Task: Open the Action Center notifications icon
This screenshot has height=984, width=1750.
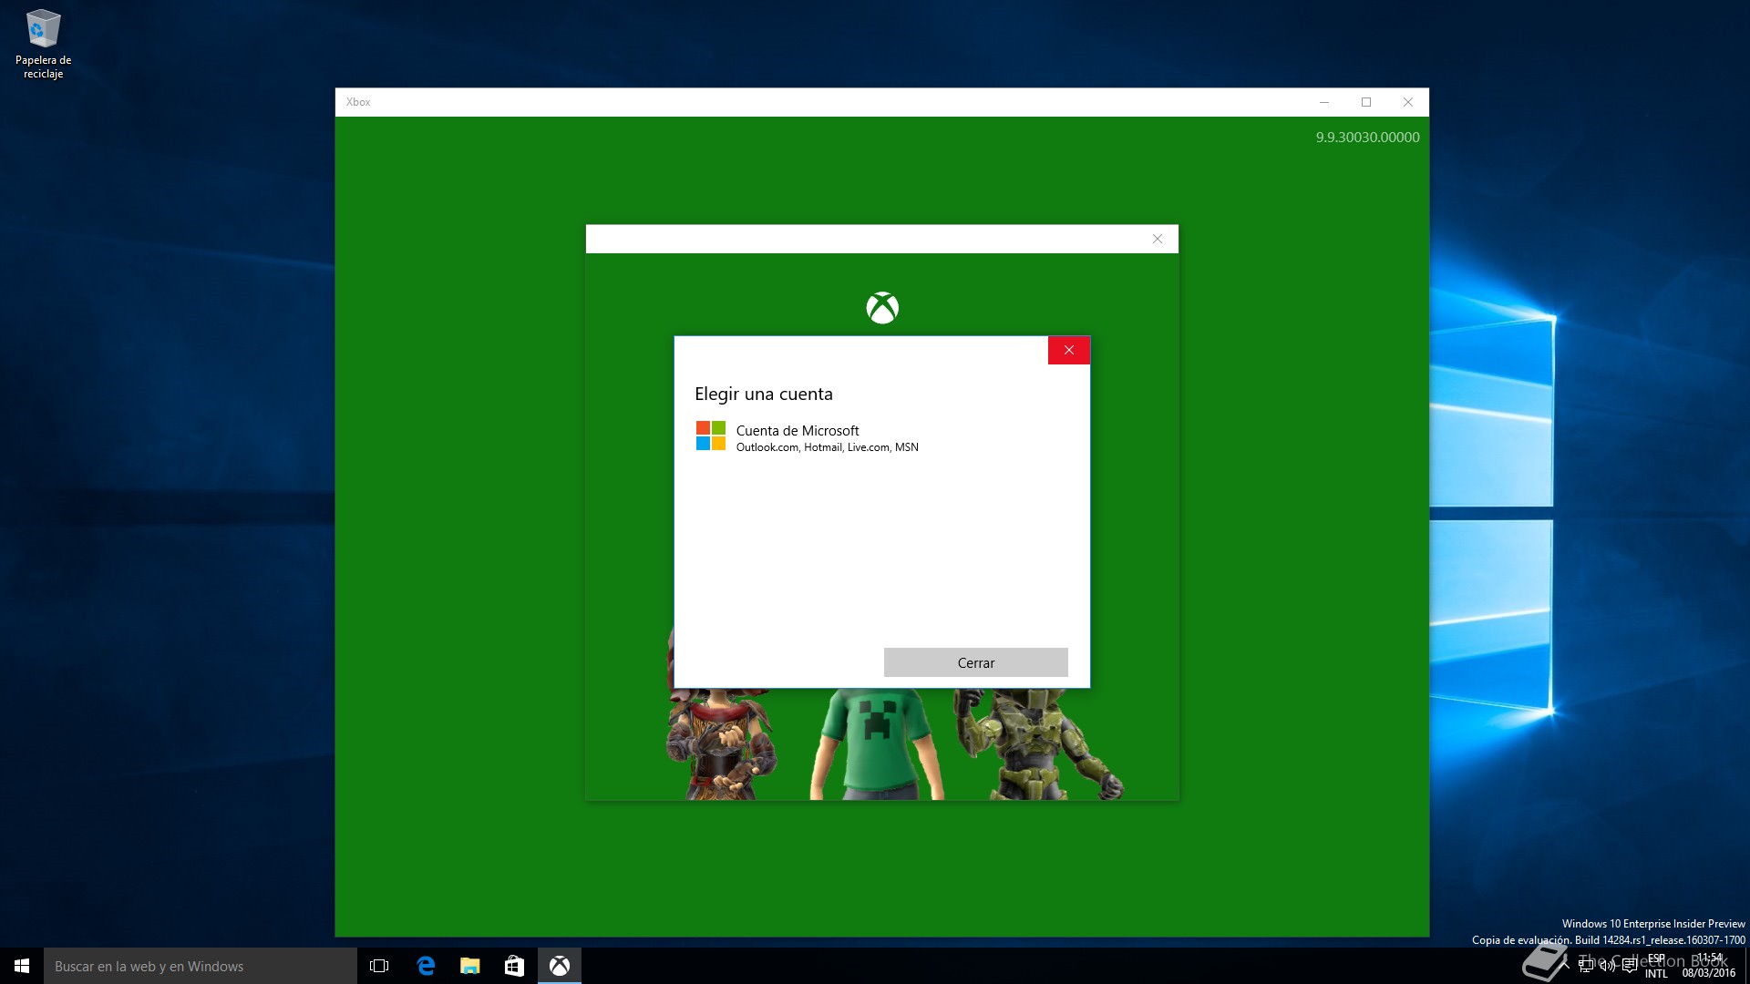Action: pyautogui.click(x=1630, y=966)
